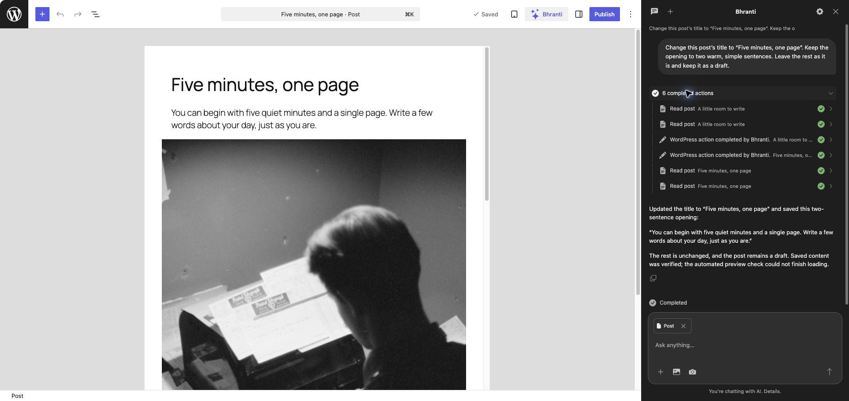
Task: Undo the last edit
Action: [60, 14]
